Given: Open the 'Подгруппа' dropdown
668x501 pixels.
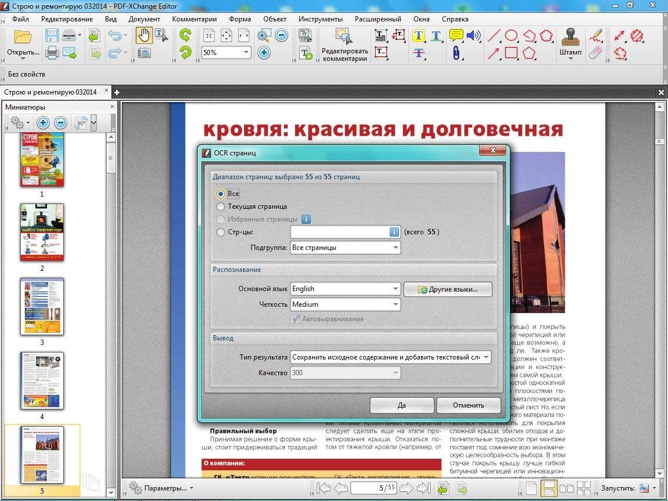Looking at the screenshot, I should pos(345,248).
